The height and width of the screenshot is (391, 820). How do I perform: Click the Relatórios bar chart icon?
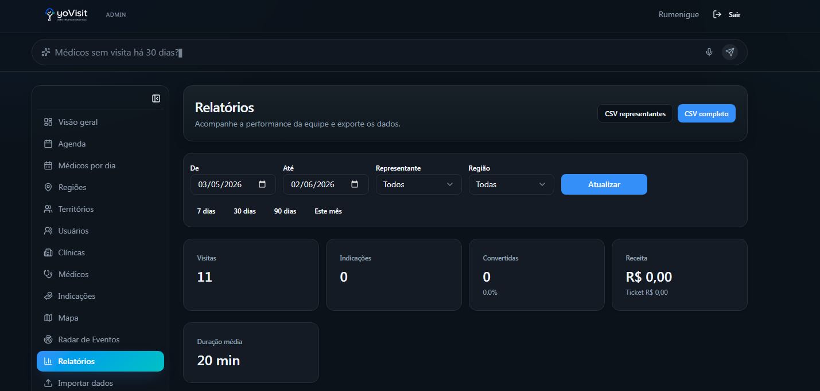coord(48,361)
